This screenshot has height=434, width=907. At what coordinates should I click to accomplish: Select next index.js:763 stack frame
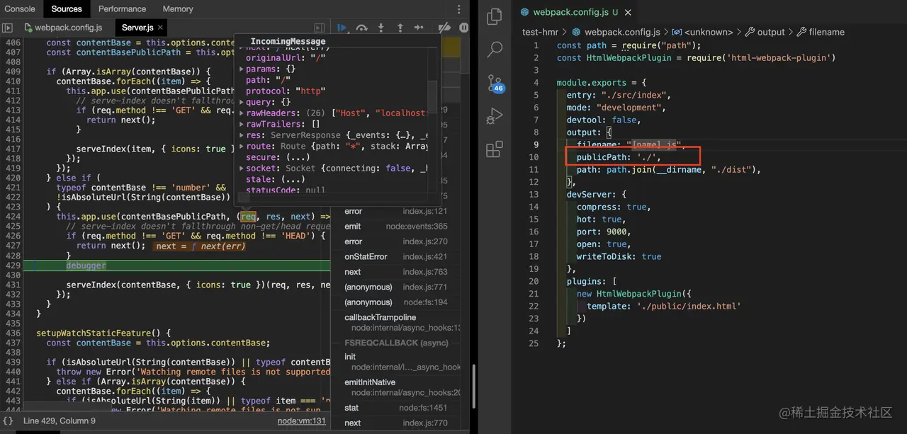[397, 272]
